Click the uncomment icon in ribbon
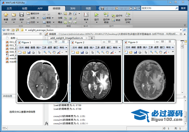This screenshot has width=189, height=132. click(70, 18)
